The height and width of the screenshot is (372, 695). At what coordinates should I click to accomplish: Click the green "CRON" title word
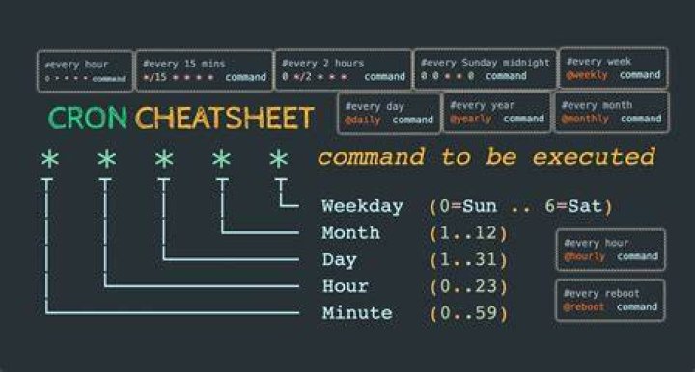coord(87,119)
